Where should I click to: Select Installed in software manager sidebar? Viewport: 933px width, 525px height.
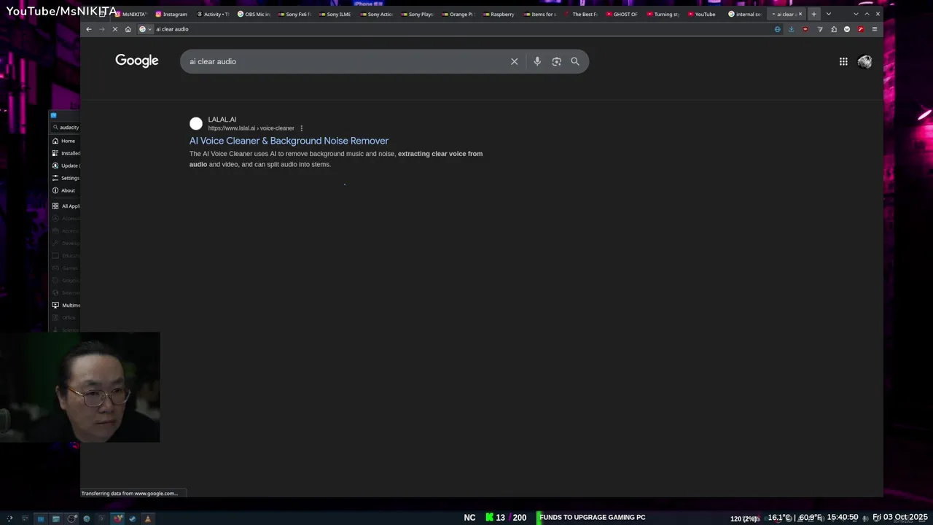pyautogui.click(x=66, y=153)
